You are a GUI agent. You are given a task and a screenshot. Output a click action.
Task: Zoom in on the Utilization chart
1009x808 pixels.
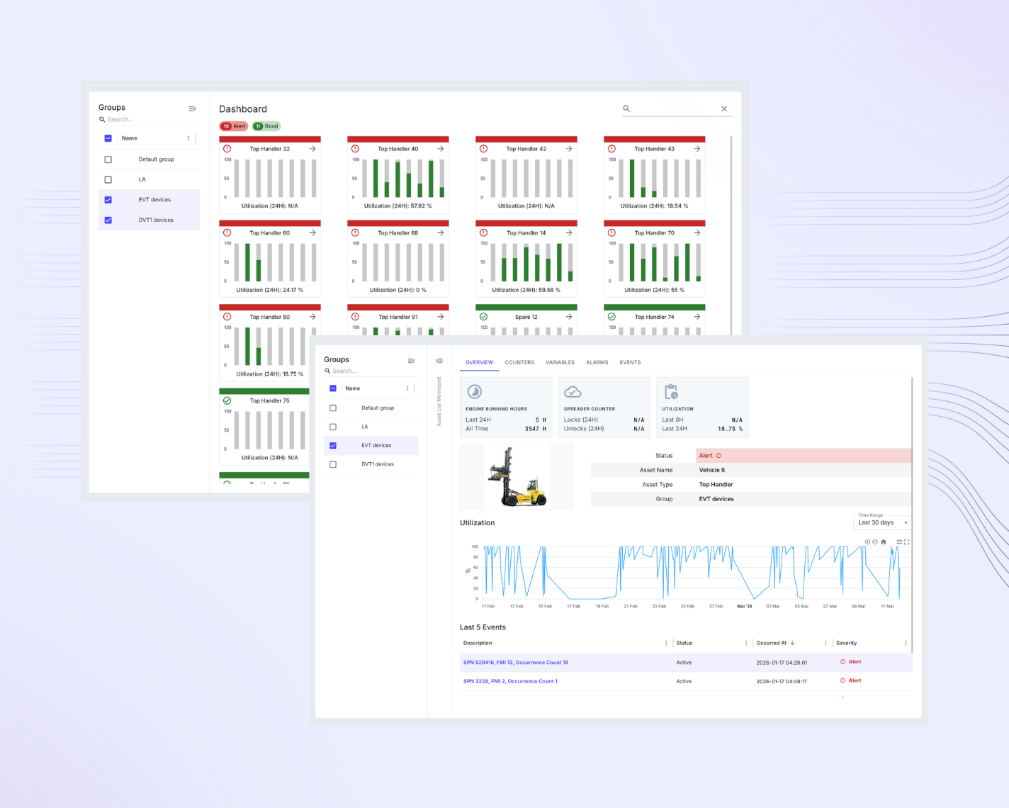point(867,542)
